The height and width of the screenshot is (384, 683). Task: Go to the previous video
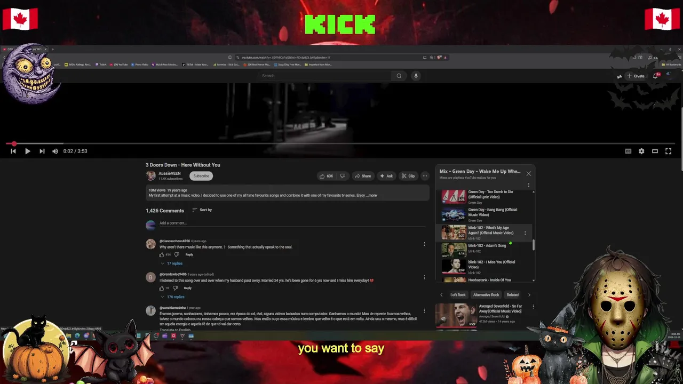point(13,151)
